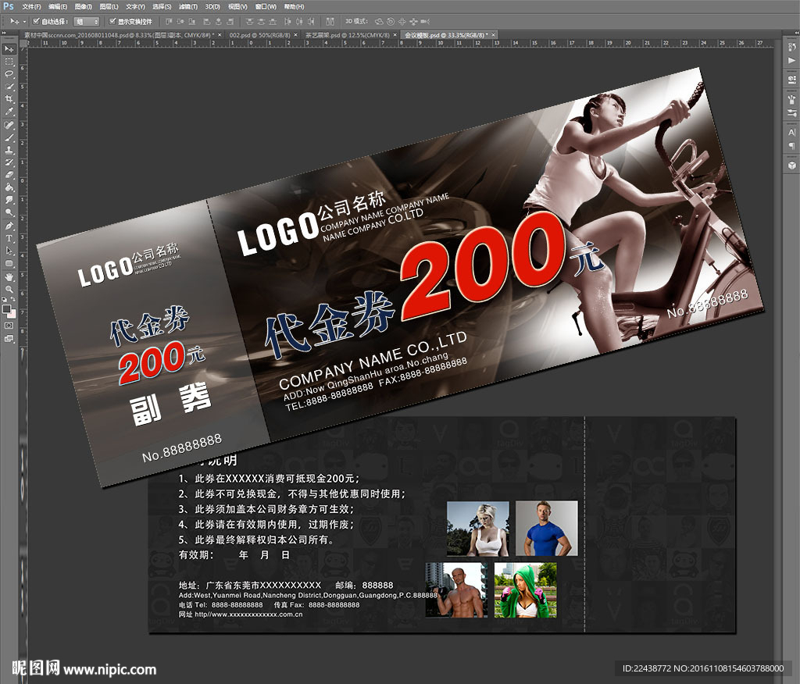Image resolution: width=800 pixels, height=684 pixels.
Task: Open the 文件(F) menu
Action: pyautogui.click(x=31, y=6)
